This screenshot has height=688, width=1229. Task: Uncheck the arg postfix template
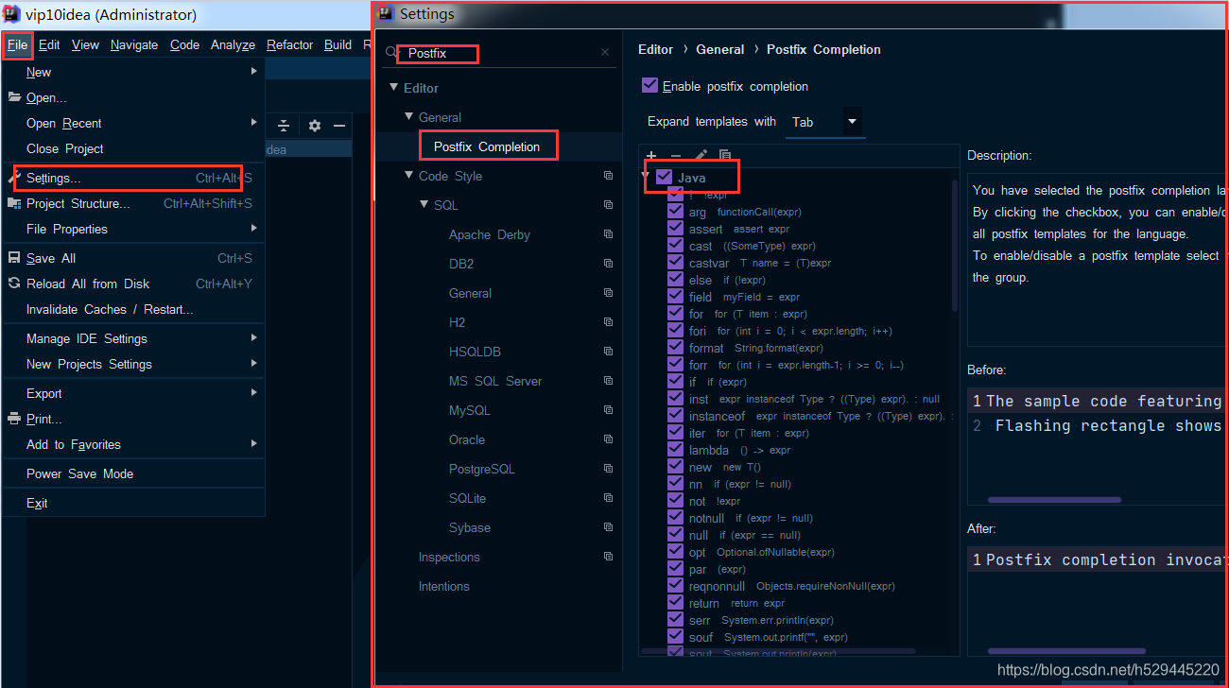coord(675,212)
